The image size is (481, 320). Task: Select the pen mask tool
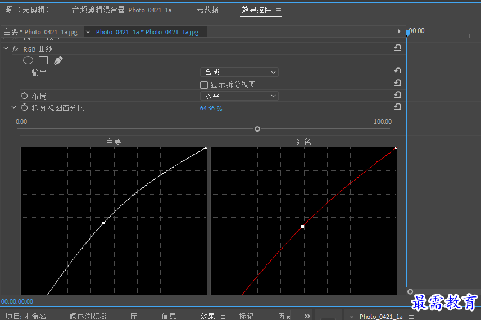58,60
